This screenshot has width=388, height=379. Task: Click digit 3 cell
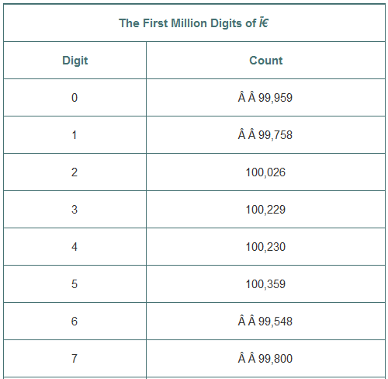coord(74,210)
